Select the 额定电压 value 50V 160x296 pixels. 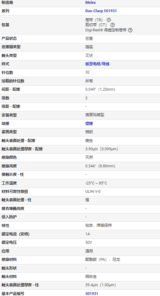pos(89,242)
